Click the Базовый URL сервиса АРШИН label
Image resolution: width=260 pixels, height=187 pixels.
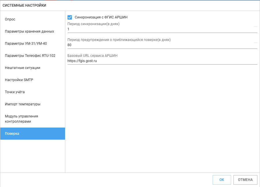pyautogui.click(x=92, y=56)
